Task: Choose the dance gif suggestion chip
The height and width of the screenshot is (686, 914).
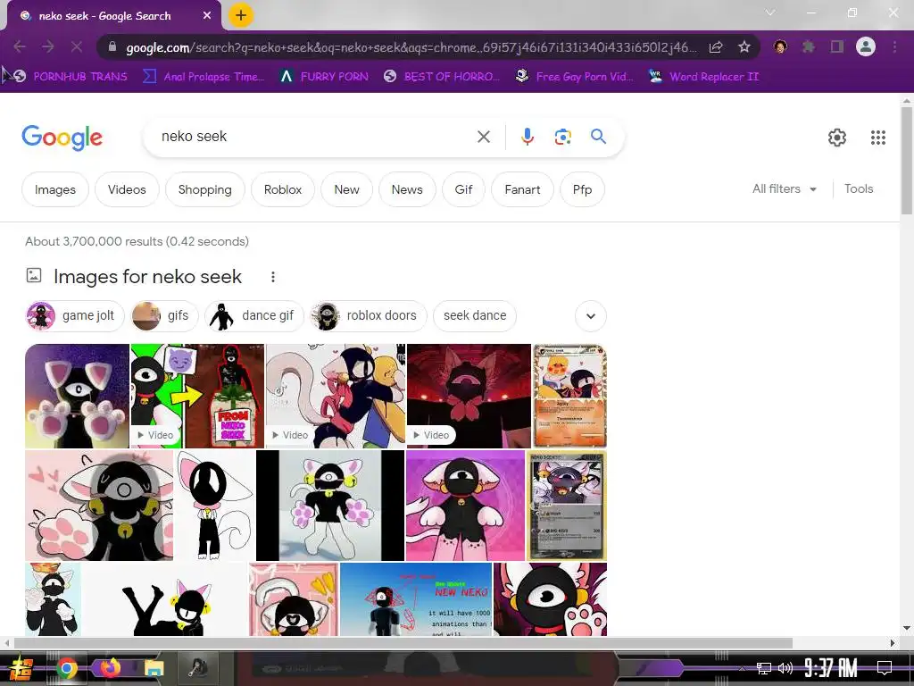Action: pyautogui.click(x=254, y=315)
